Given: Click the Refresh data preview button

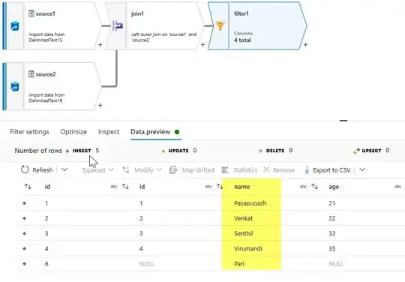Looking at the screenshot, I should point(37,170).
